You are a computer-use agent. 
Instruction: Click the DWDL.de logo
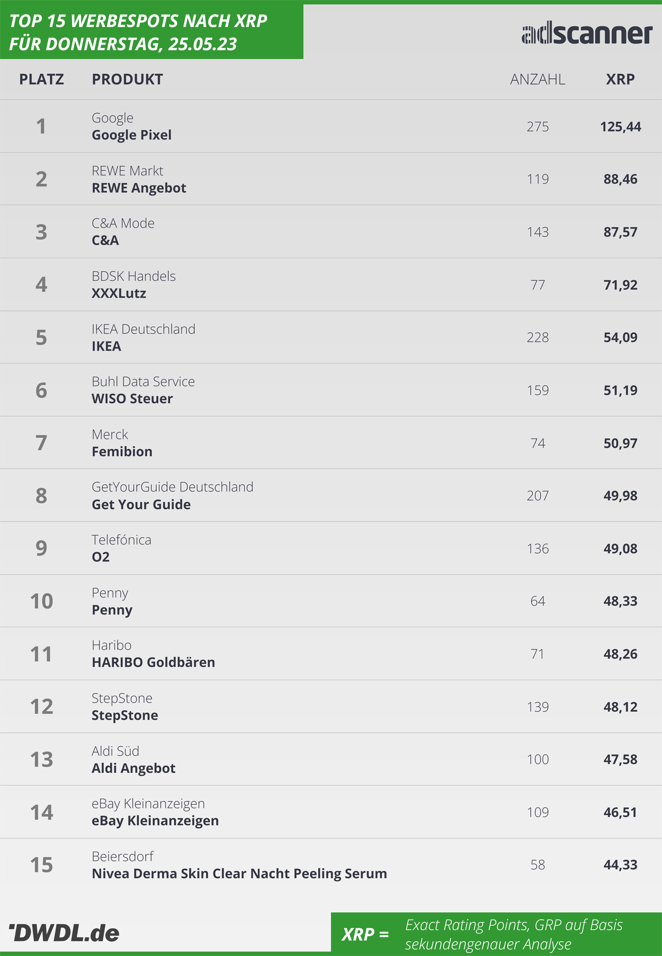point(64,933)
